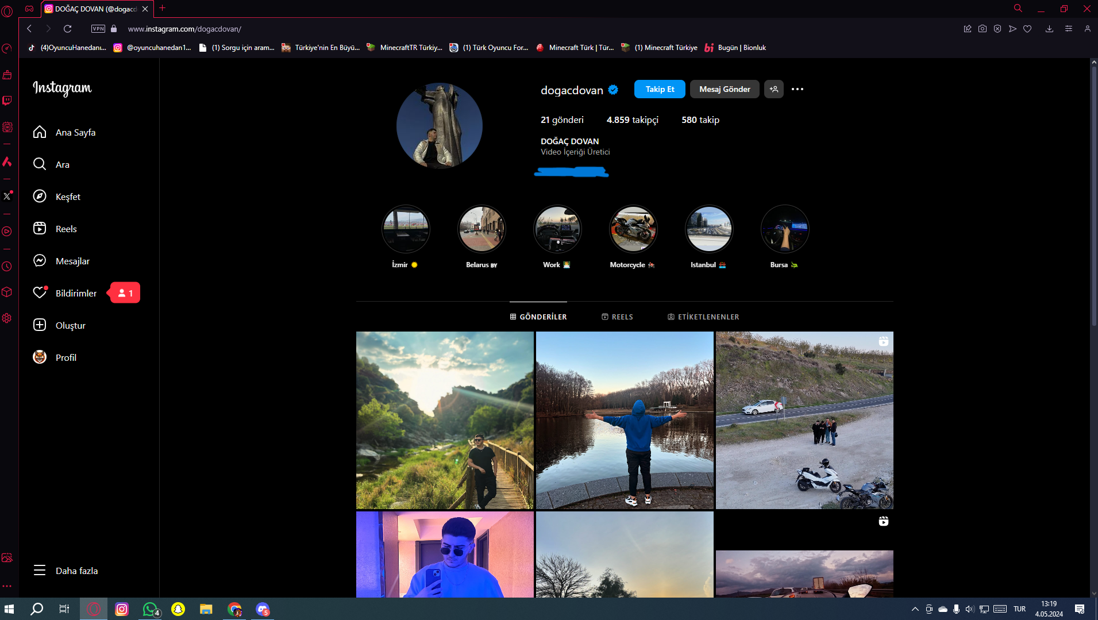Open the Motorcycle story highlight
This screenshot has height=620, width=1098.
633,229
